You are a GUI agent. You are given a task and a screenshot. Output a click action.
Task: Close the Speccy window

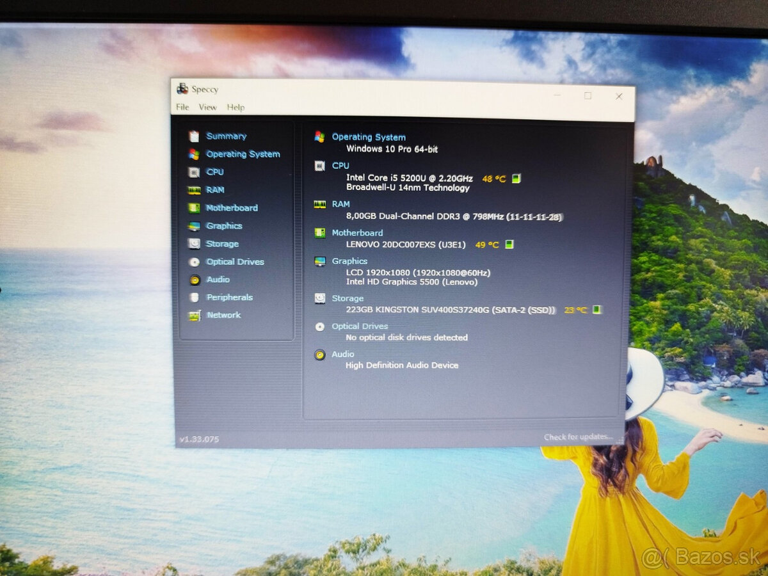coord(619,96)
